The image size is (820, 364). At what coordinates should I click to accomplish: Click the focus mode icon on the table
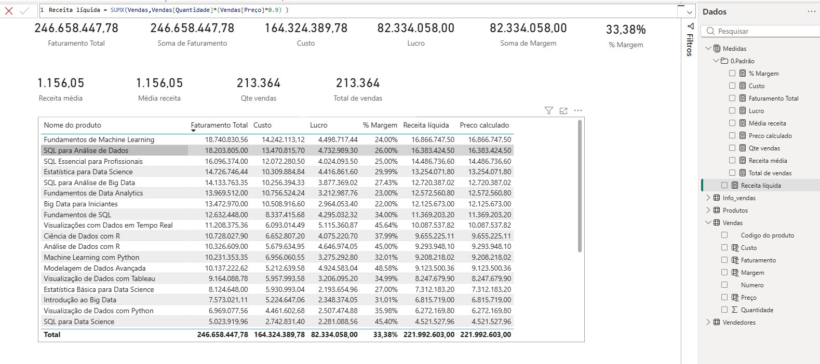(563, 110)
